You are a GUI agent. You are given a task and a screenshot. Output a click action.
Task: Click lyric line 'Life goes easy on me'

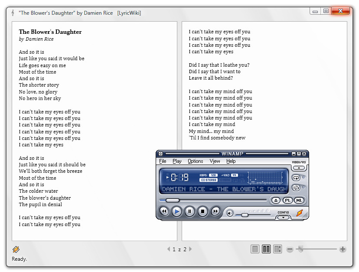42,65
